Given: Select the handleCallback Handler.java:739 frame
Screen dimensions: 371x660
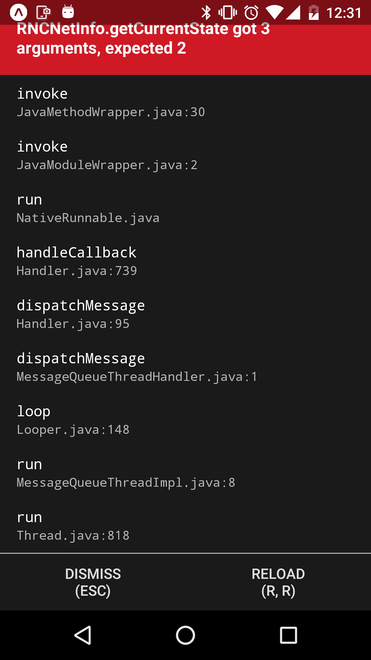Looking at the screenshot, I should tap(77, 261).
